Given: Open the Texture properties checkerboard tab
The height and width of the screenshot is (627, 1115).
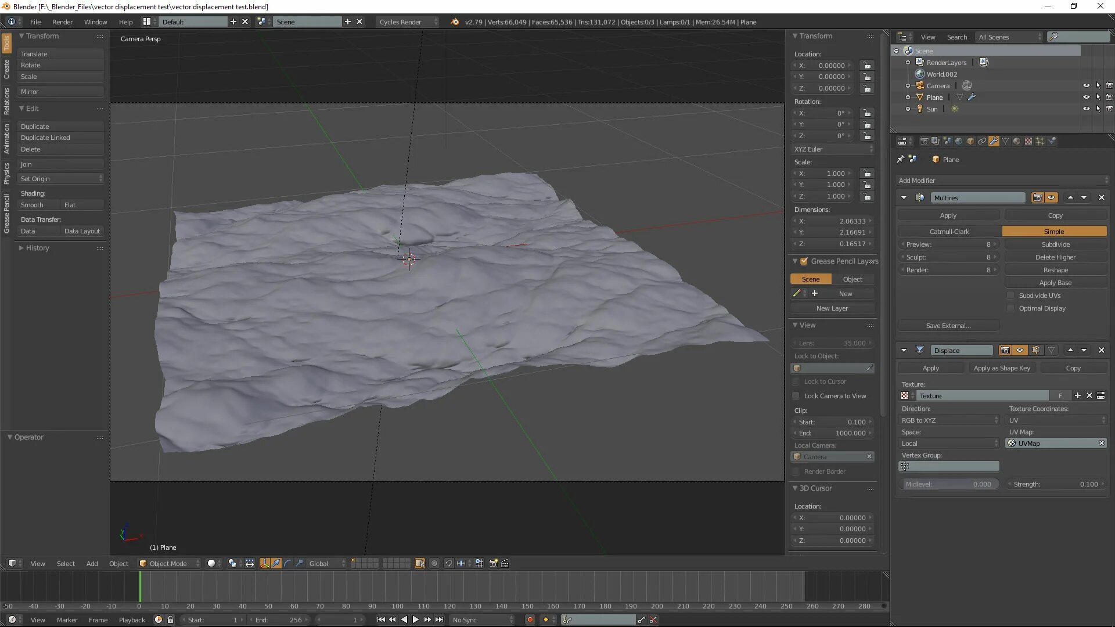Looking at the screenshot, I should (x=1028, y=141).
